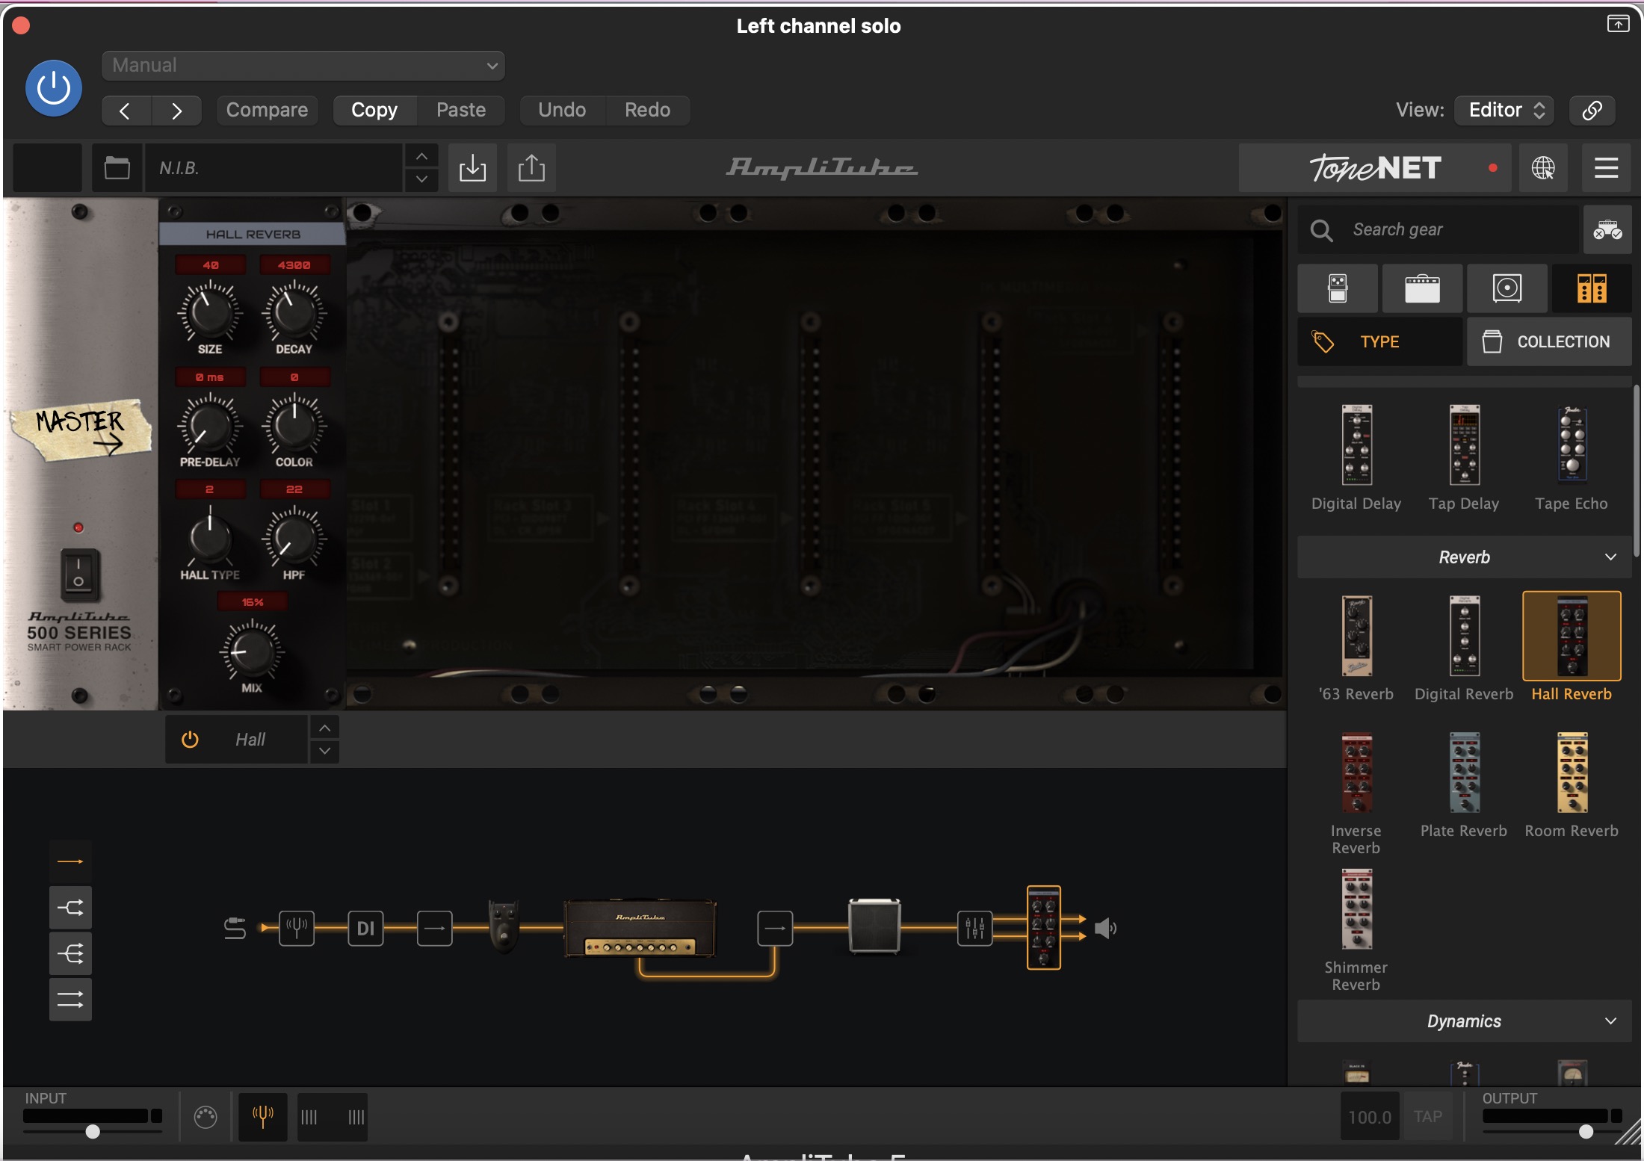The width and height of the screenshot is (1644, 1161).
Task: Click the globe web icon
Action: [1543, 168]
